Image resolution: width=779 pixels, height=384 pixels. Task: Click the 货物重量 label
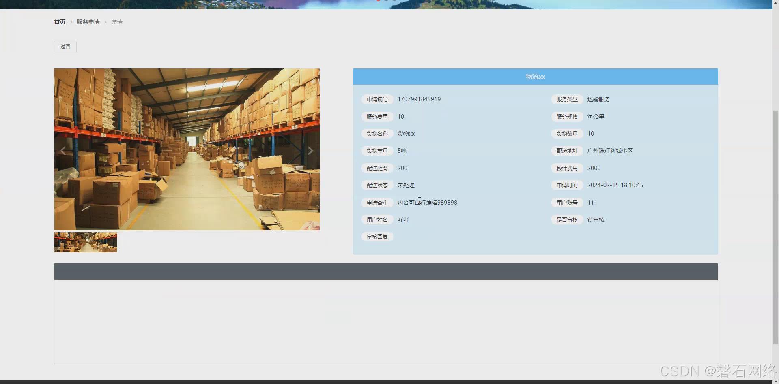pyautogui.click(x=377, y=151)
